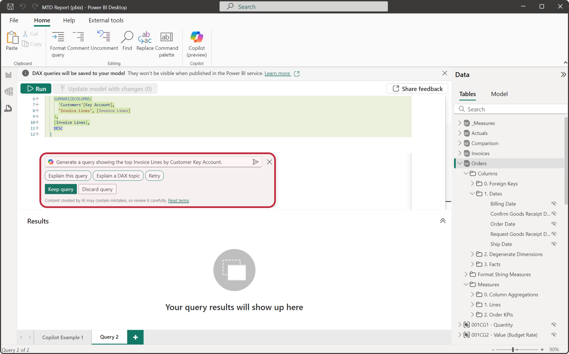Open the Copilot preview pane
Screen dimensions: 569x354
click(x=196, y=42)
